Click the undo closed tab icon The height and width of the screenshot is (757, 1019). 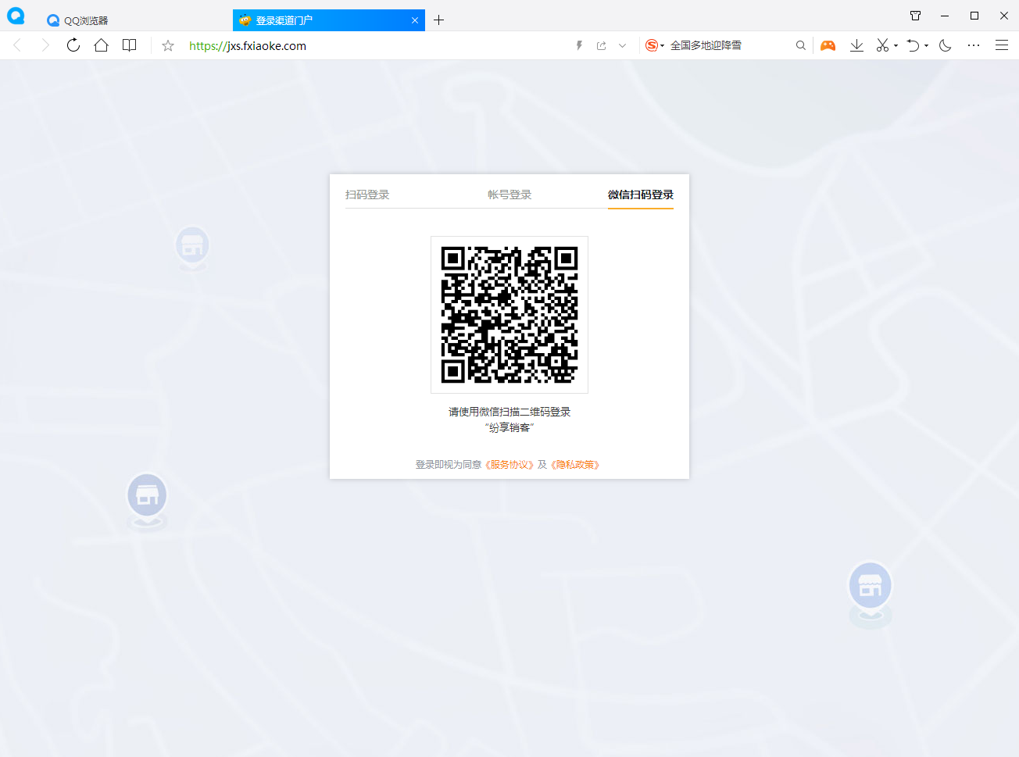click(x=913, y=45)
